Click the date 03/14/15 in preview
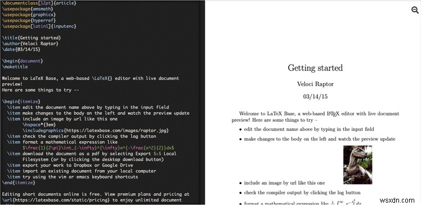The height and width of the screenshot is (206, 421). (315, 97)
